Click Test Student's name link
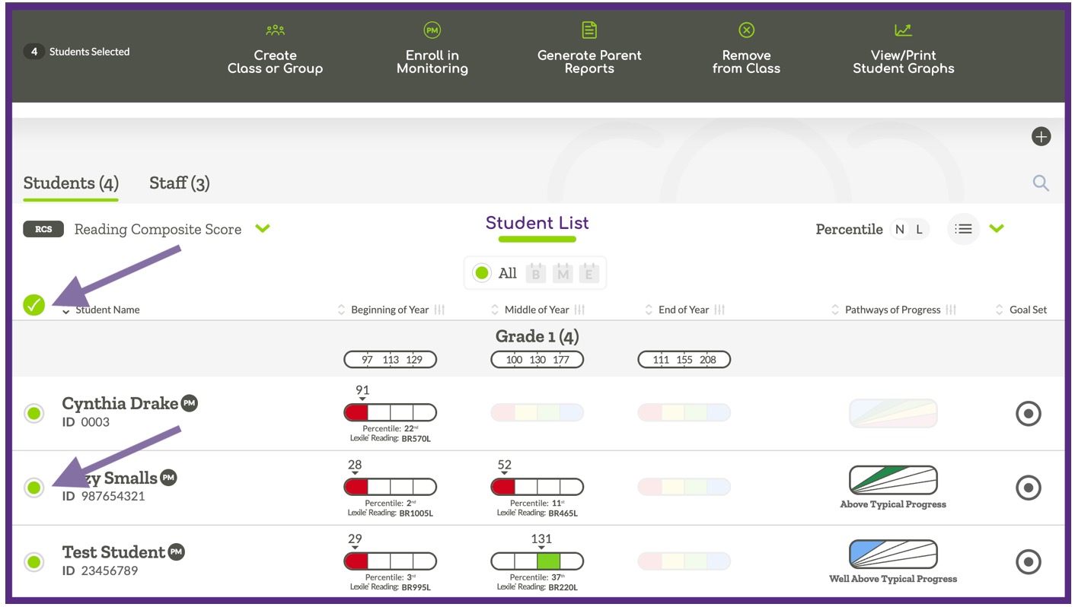 [x=113, y=551]
